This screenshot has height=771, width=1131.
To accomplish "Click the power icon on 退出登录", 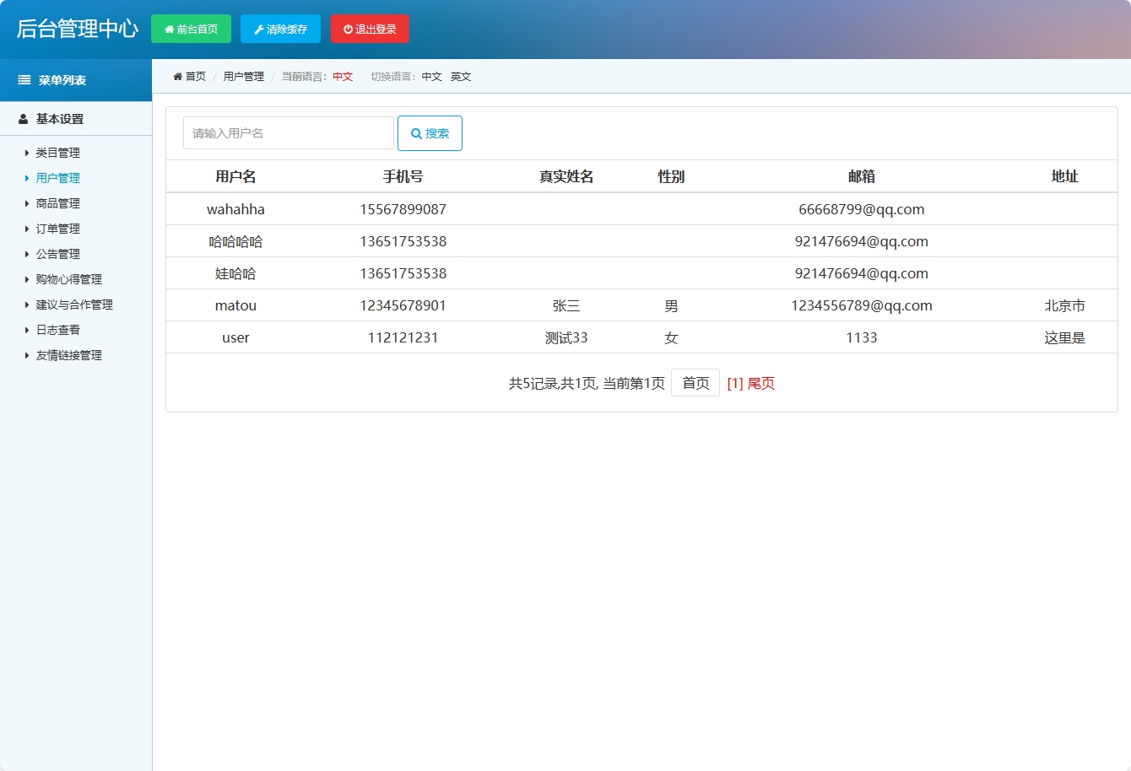I will (x=346, y=28).
